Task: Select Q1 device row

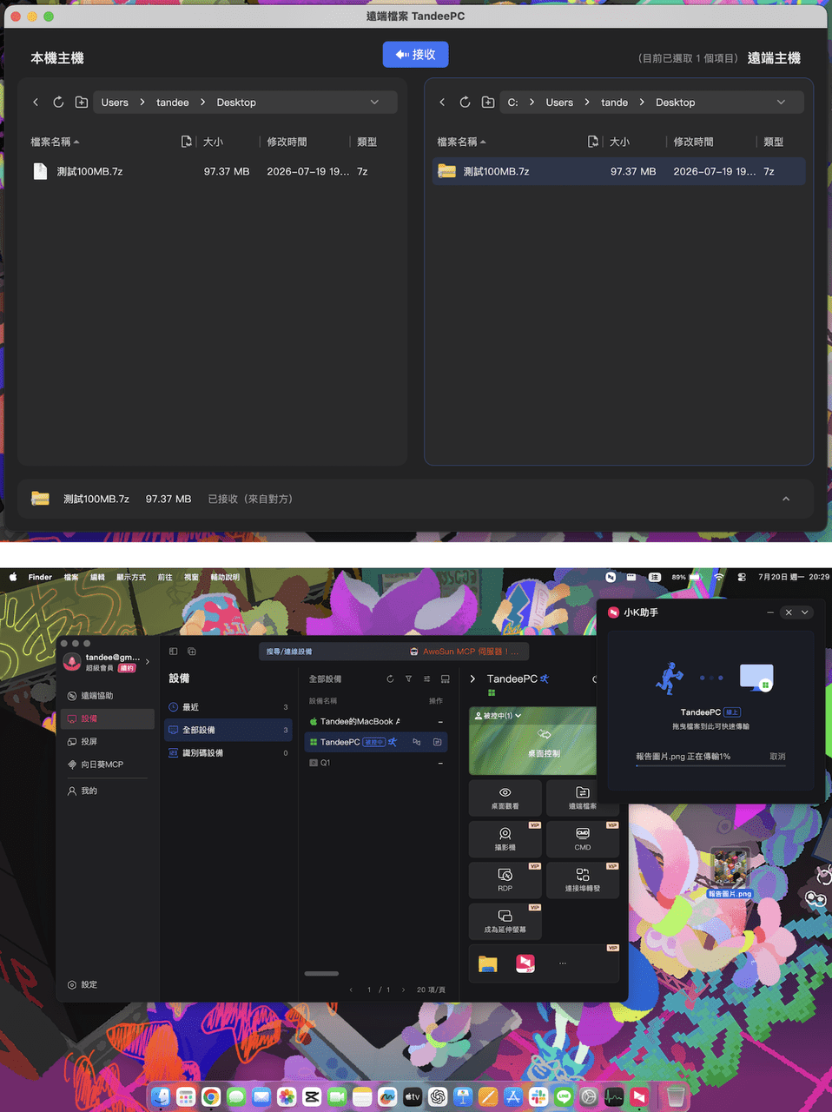Action: click(x=376, y=763)
